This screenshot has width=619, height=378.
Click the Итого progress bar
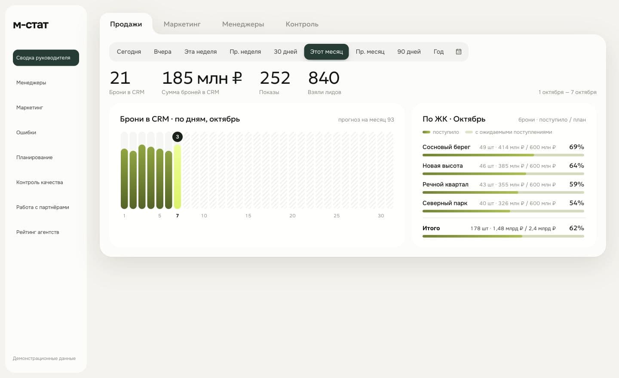(503, 236)
